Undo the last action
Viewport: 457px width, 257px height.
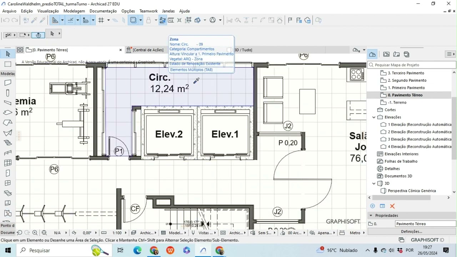pos(6,20)
